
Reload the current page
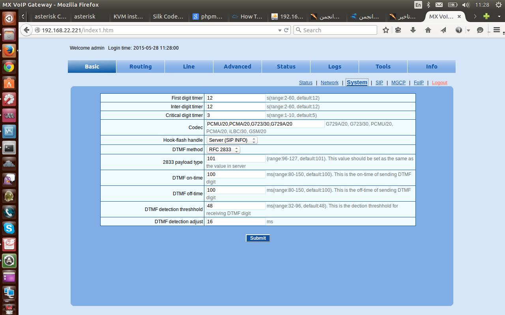pyautogui.click(x=286, y=30)
